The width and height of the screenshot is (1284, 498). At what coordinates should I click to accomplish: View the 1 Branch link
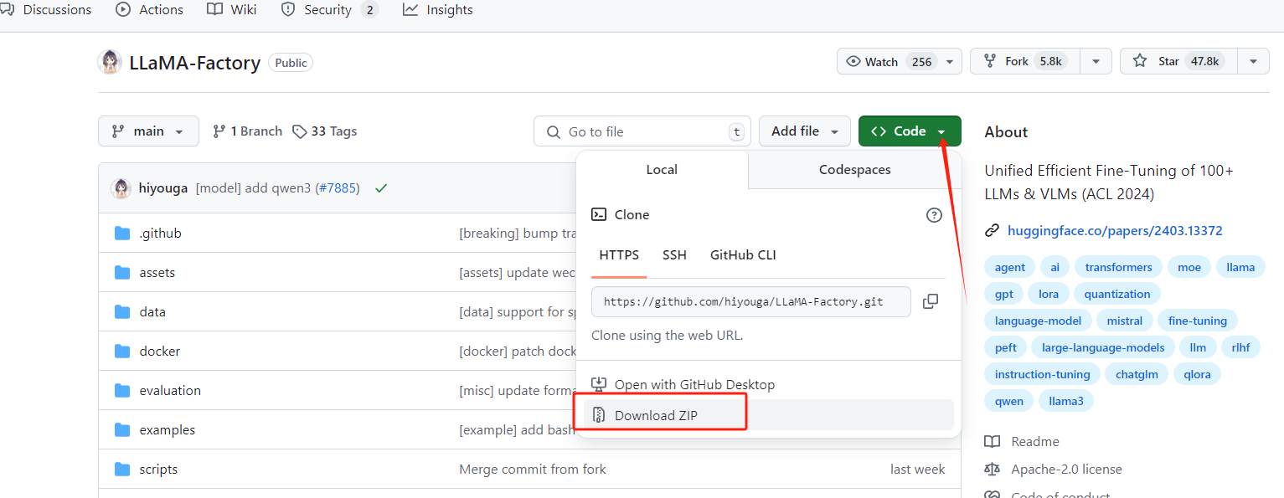tap(247, 131)
